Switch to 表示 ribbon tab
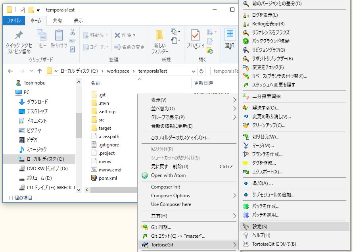Screen dimensions: 353x252 click(x=79, y=21)
